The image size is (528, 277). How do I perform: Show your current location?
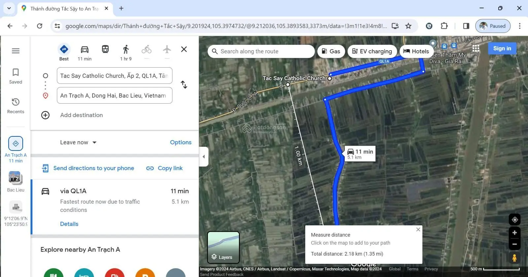514,220
